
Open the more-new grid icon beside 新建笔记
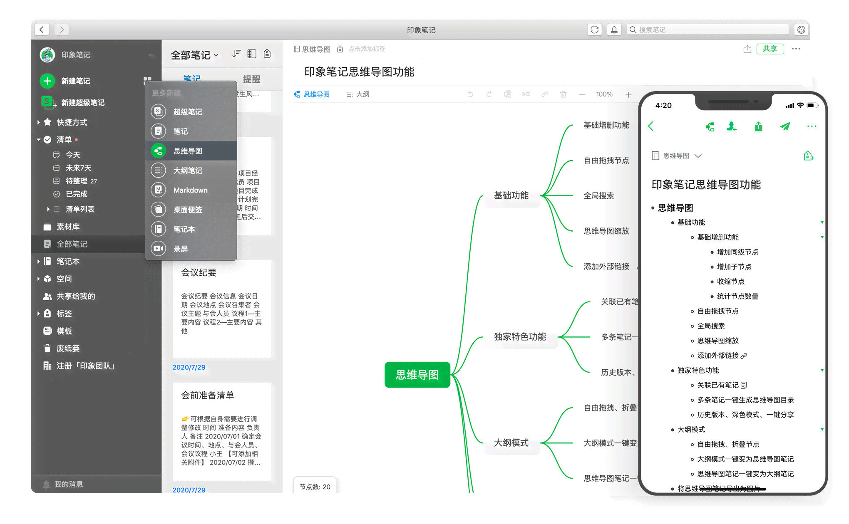click(x=147, y=80)
